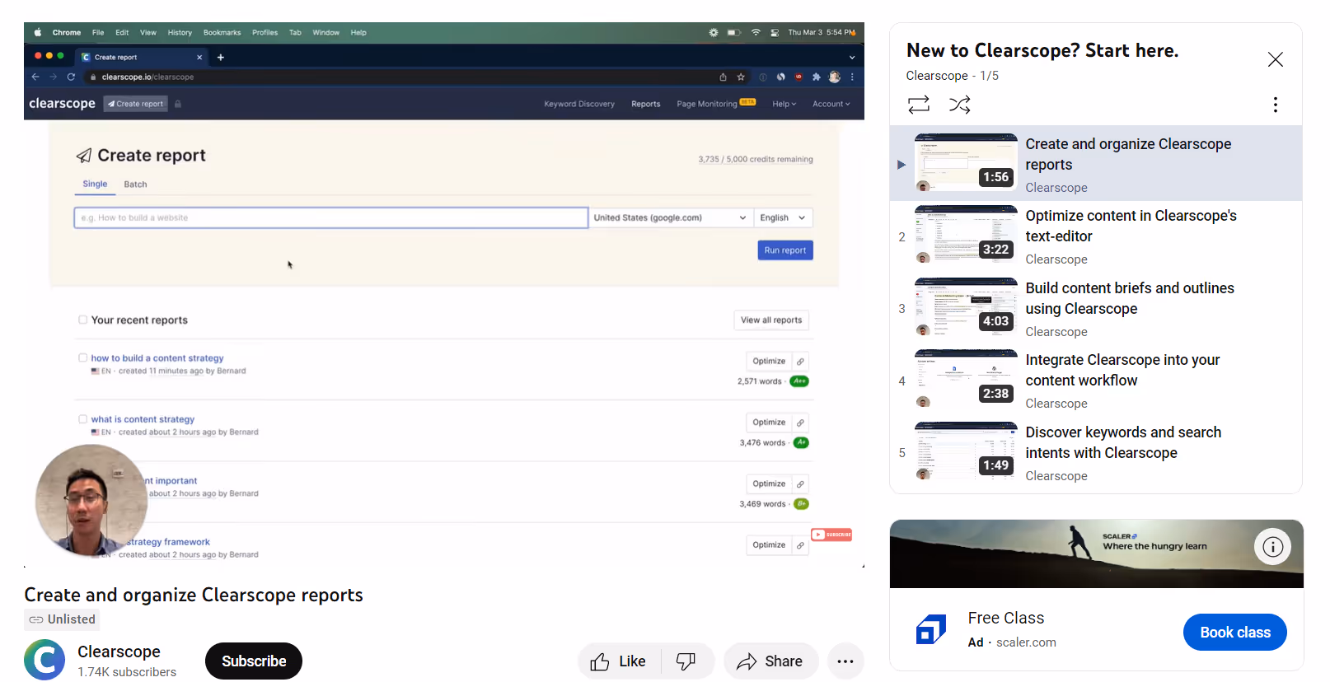Open Chrome File menu
Viewport: 1330px width, 682px height.
(98, 33)
